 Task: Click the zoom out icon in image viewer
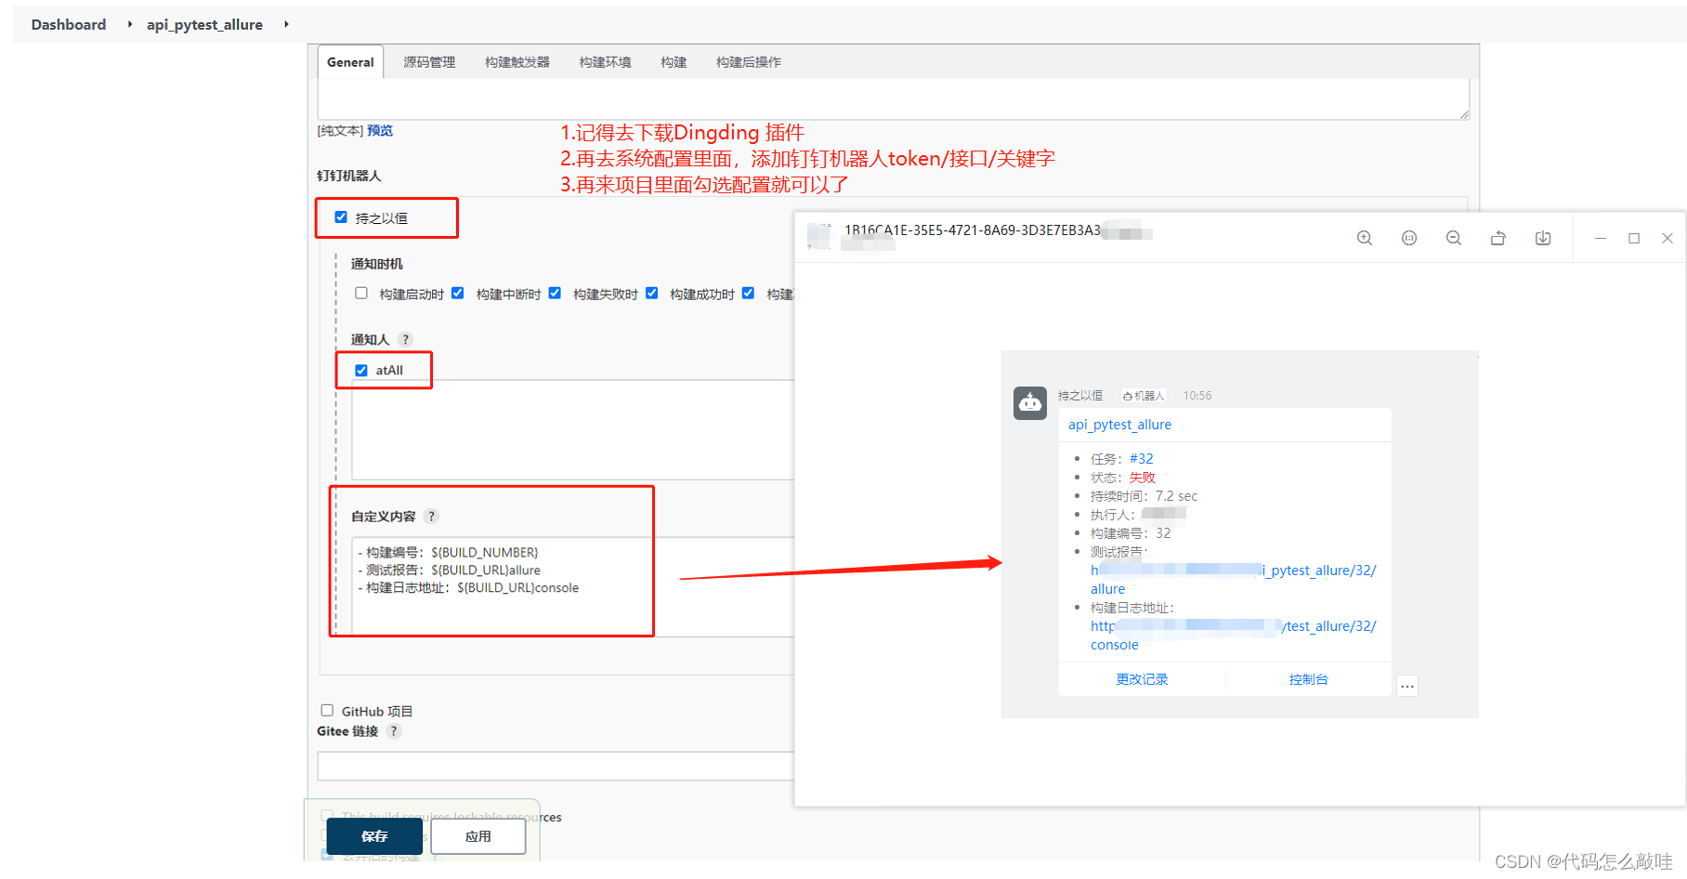[x=1454, y=238]
